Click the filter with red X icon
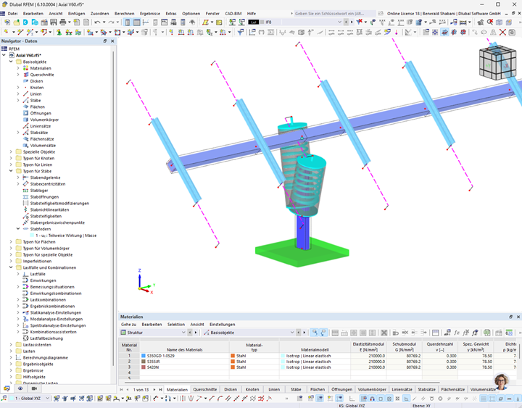The height and width of the screenshot is (408, 522). point(359,22)
